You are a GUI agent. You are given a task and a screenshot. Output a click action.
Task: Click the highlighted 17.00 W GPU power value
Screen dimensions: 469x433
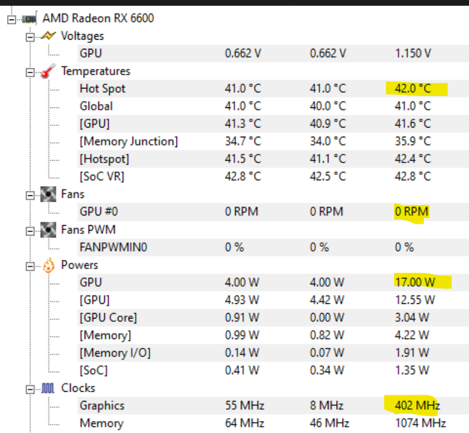pos(415,282)
